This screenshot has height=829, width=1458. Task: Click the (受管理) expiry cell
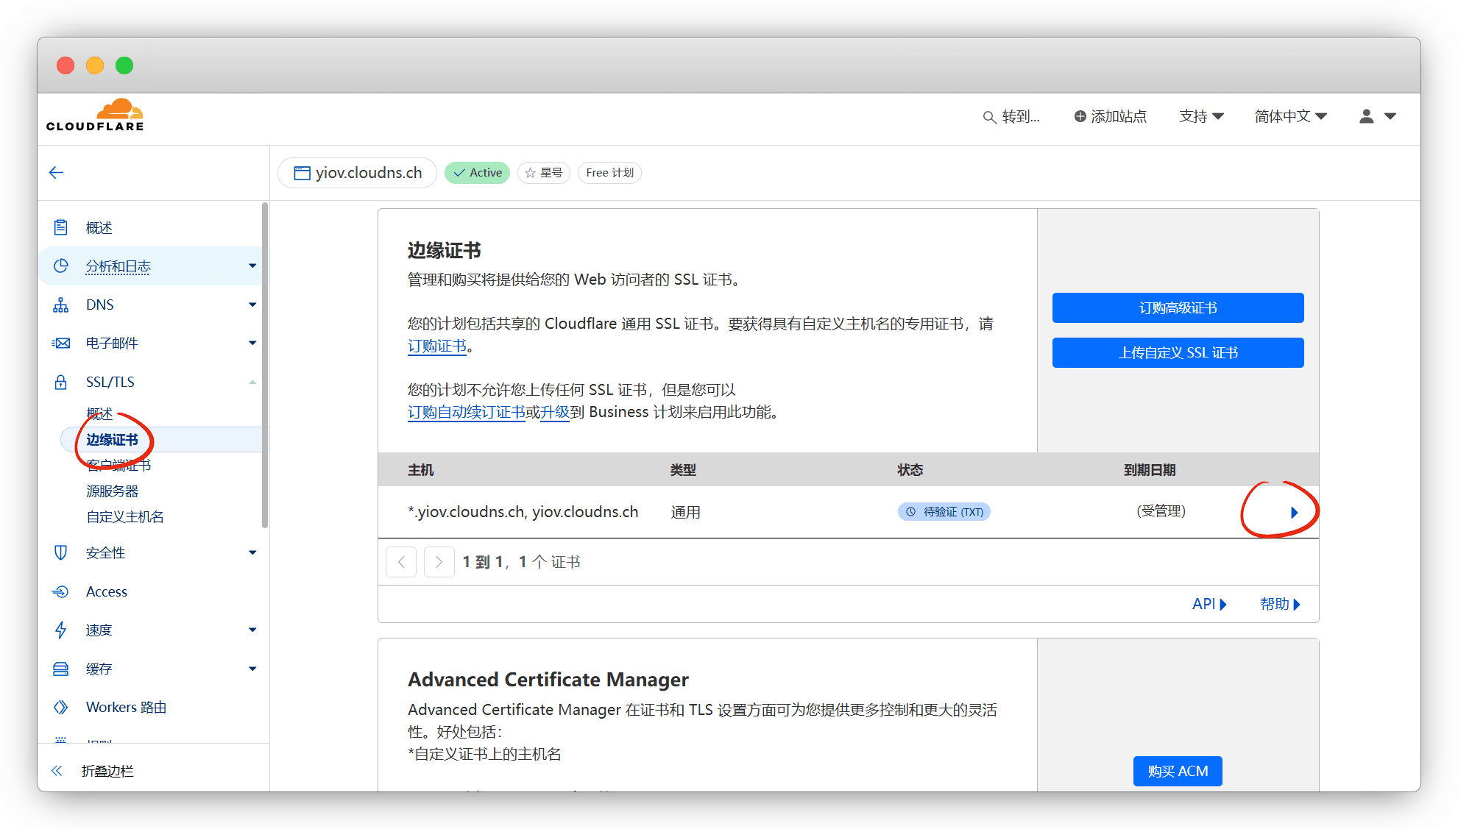[1161, 511]
